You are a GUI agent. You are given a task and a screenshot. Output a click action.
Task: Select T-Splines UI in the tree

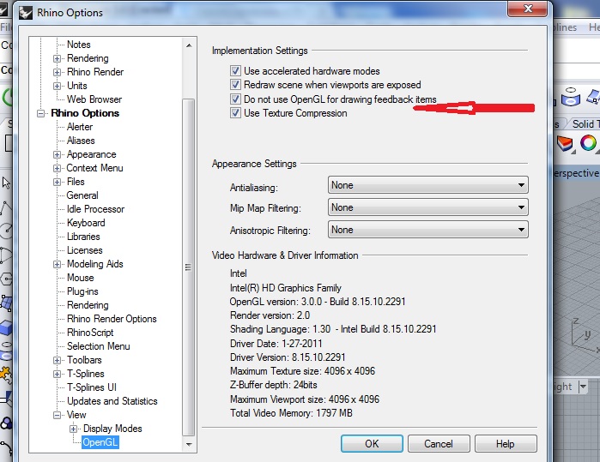pyautogui.click(x=92, y=387)
